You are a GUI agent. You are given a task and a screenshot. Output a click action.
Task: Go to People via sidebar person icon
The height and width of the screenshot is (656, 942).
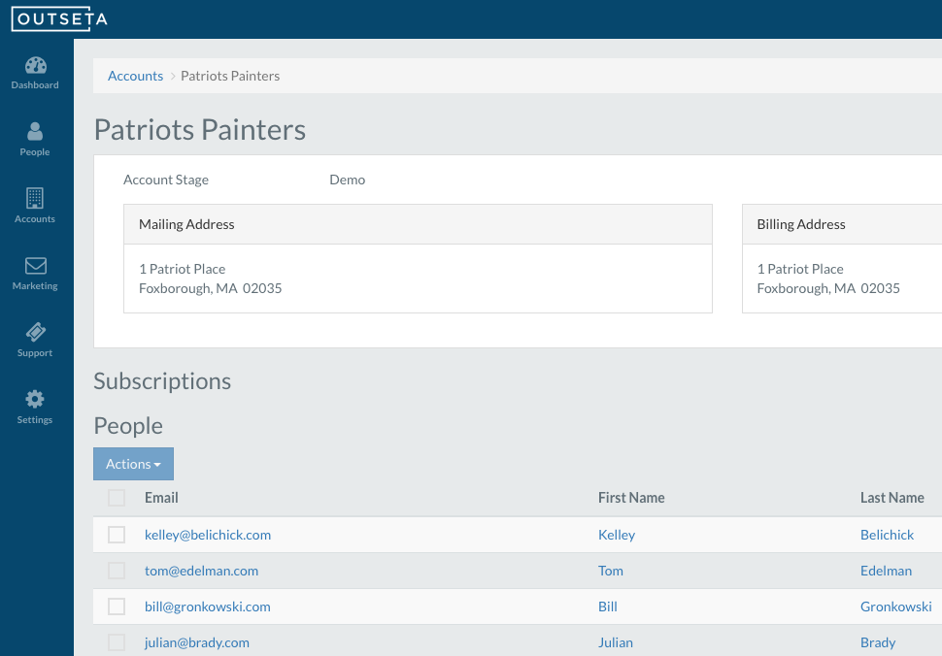coord(35,132)
